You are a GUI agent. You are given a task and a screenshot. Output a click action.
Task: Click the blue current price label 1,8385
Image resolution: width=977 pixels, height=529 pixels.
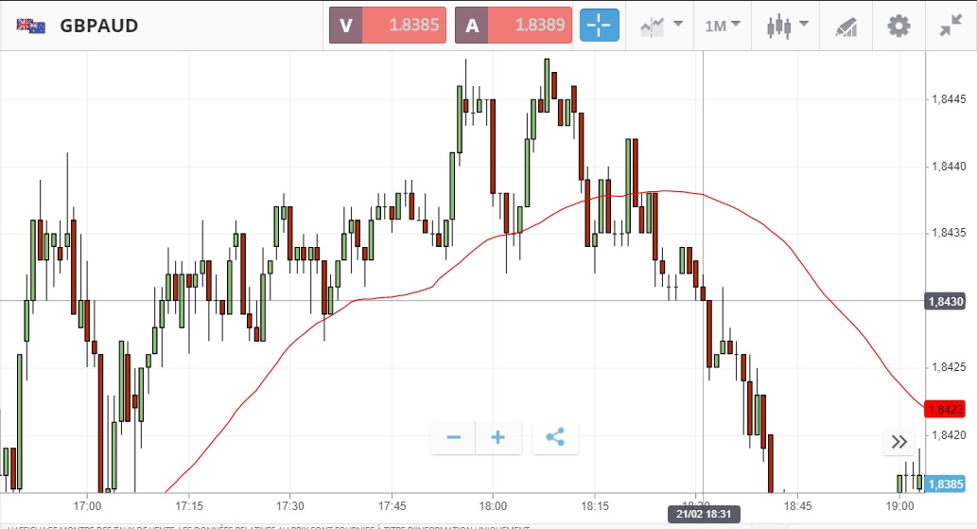946,484
